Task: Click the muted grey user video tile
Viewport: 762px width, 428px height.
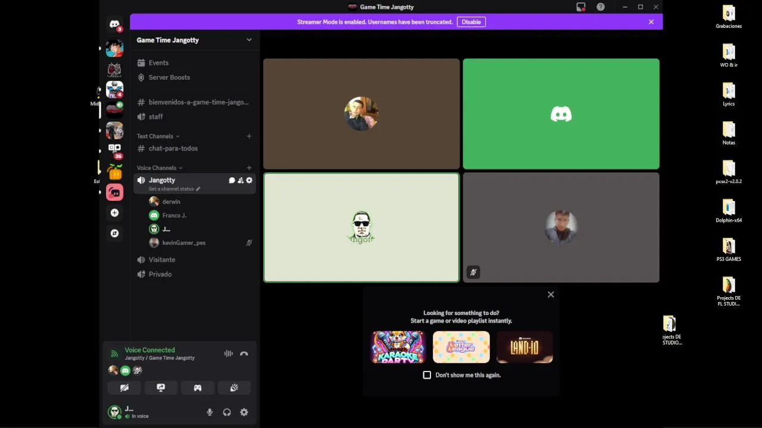Action: pyautogui.click(x=561, y=228)
